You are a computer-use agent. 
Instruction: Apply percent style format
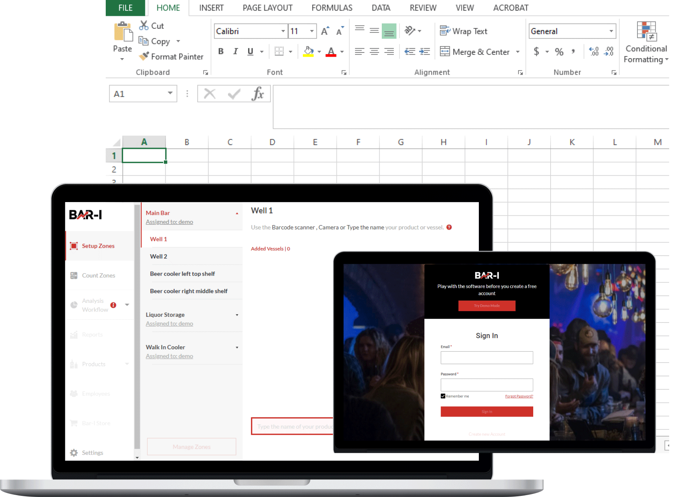[559, 51]
